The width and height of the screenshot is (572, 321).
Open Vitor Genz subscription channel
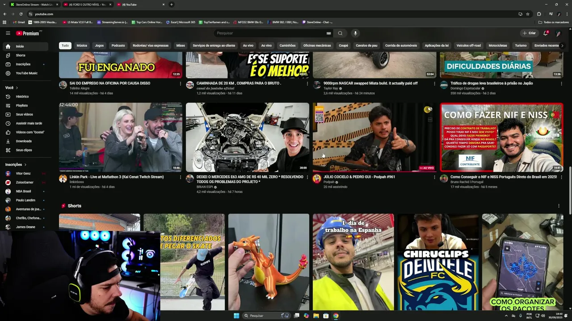click(25, 173)
